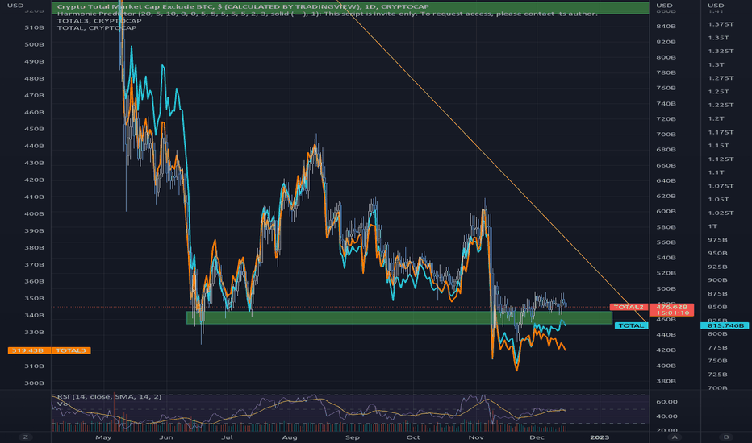Select the TOTAL3, CRYPTOCAP legend line
752x443 pixels.
99,21
